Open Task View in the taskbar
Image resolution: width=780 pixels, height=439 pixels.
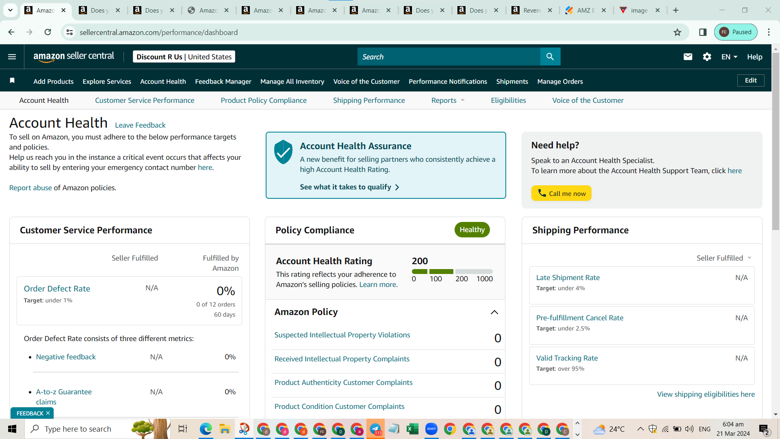tap(183, 429)
